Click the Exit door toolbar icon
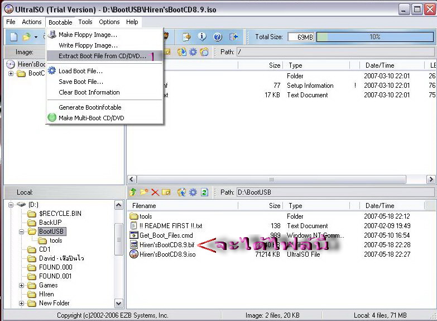Screen dimensions: 437x321 233,36
